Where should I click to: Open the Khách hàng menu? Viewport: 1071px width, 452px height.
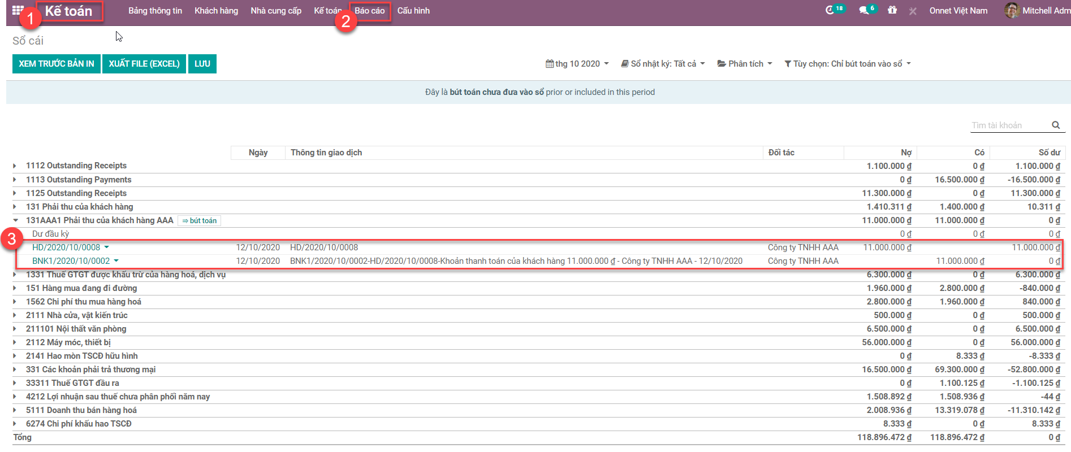216,11
